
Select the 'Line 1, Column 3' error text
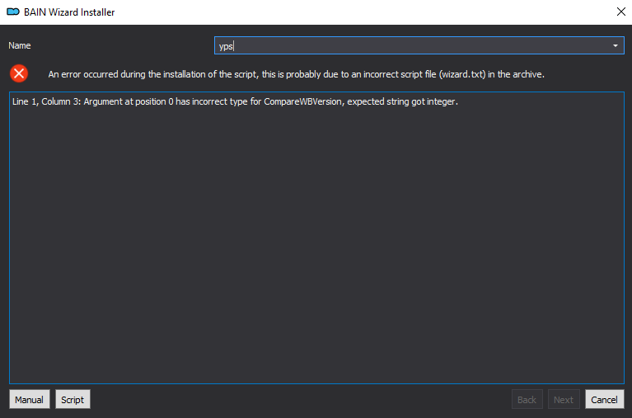click(x=235, y=101)
